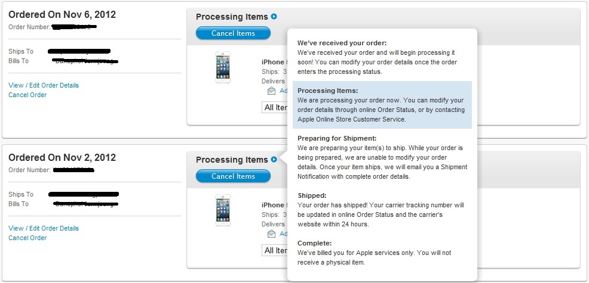
Task: Open View / Edit Order Details for Nov 2 order
Action: pos(44,228)
